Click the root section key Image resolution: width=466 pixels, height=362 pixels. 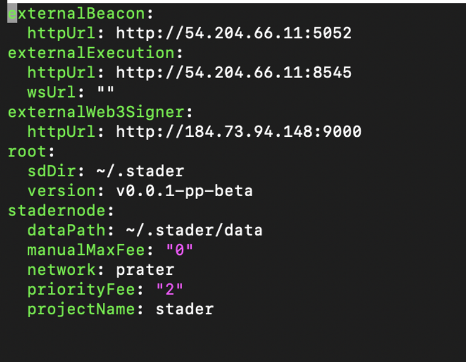pos(28,151)
